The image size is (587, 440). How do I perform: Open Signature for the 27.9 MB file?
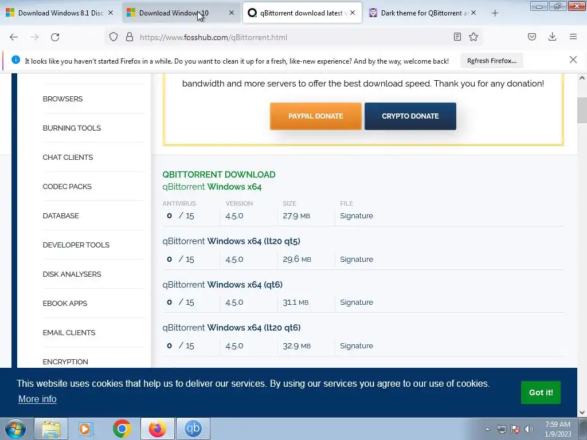357,216
